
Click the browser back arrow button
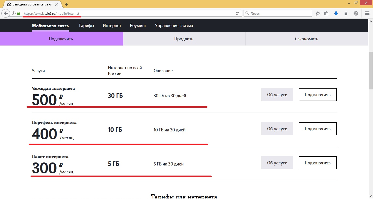(6, 13)
